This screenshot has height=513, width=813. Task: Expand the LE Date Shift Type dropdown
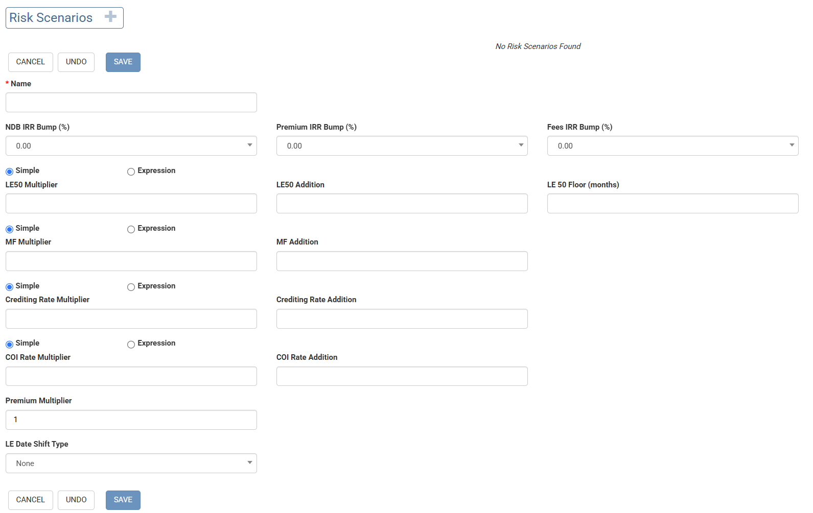(x=131, y=463)
